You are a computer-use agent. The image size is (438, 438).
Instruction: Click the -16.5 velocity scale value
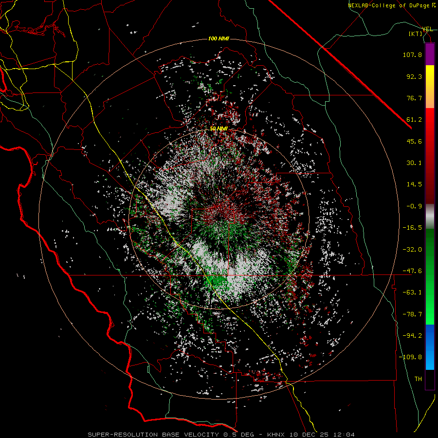coord(412,228)
